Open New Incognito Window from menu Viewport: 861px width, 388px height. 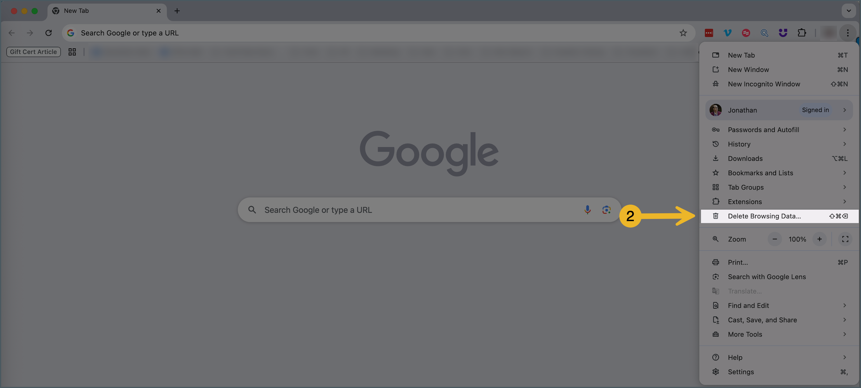(779, 84)
